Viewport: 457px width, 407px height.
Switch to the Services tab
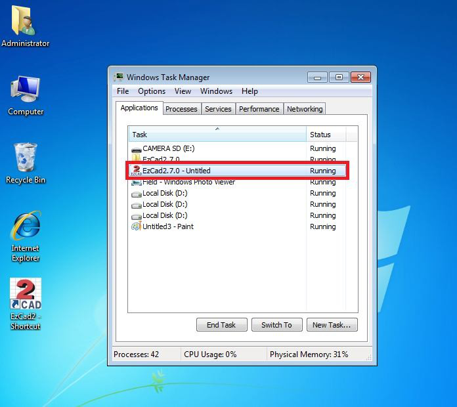[218, 109]
